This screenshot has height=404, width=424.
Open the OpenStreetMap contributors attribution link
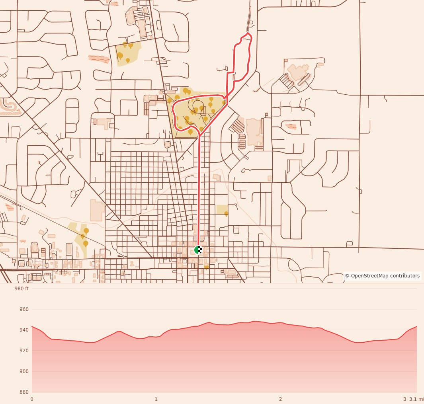[382, 275]
